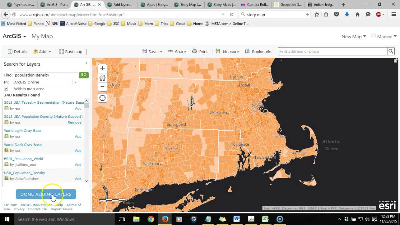
Task: Switch to the 'Camera Roll...' browser tab
Action: 254,5
